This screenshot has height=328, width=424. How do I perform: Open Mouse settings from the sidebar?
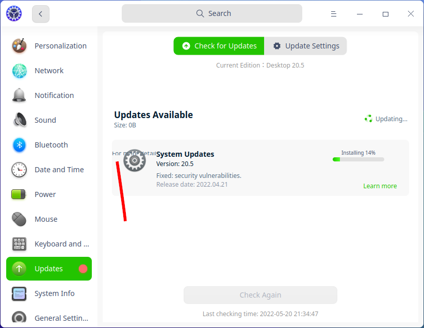coord(19,219)
